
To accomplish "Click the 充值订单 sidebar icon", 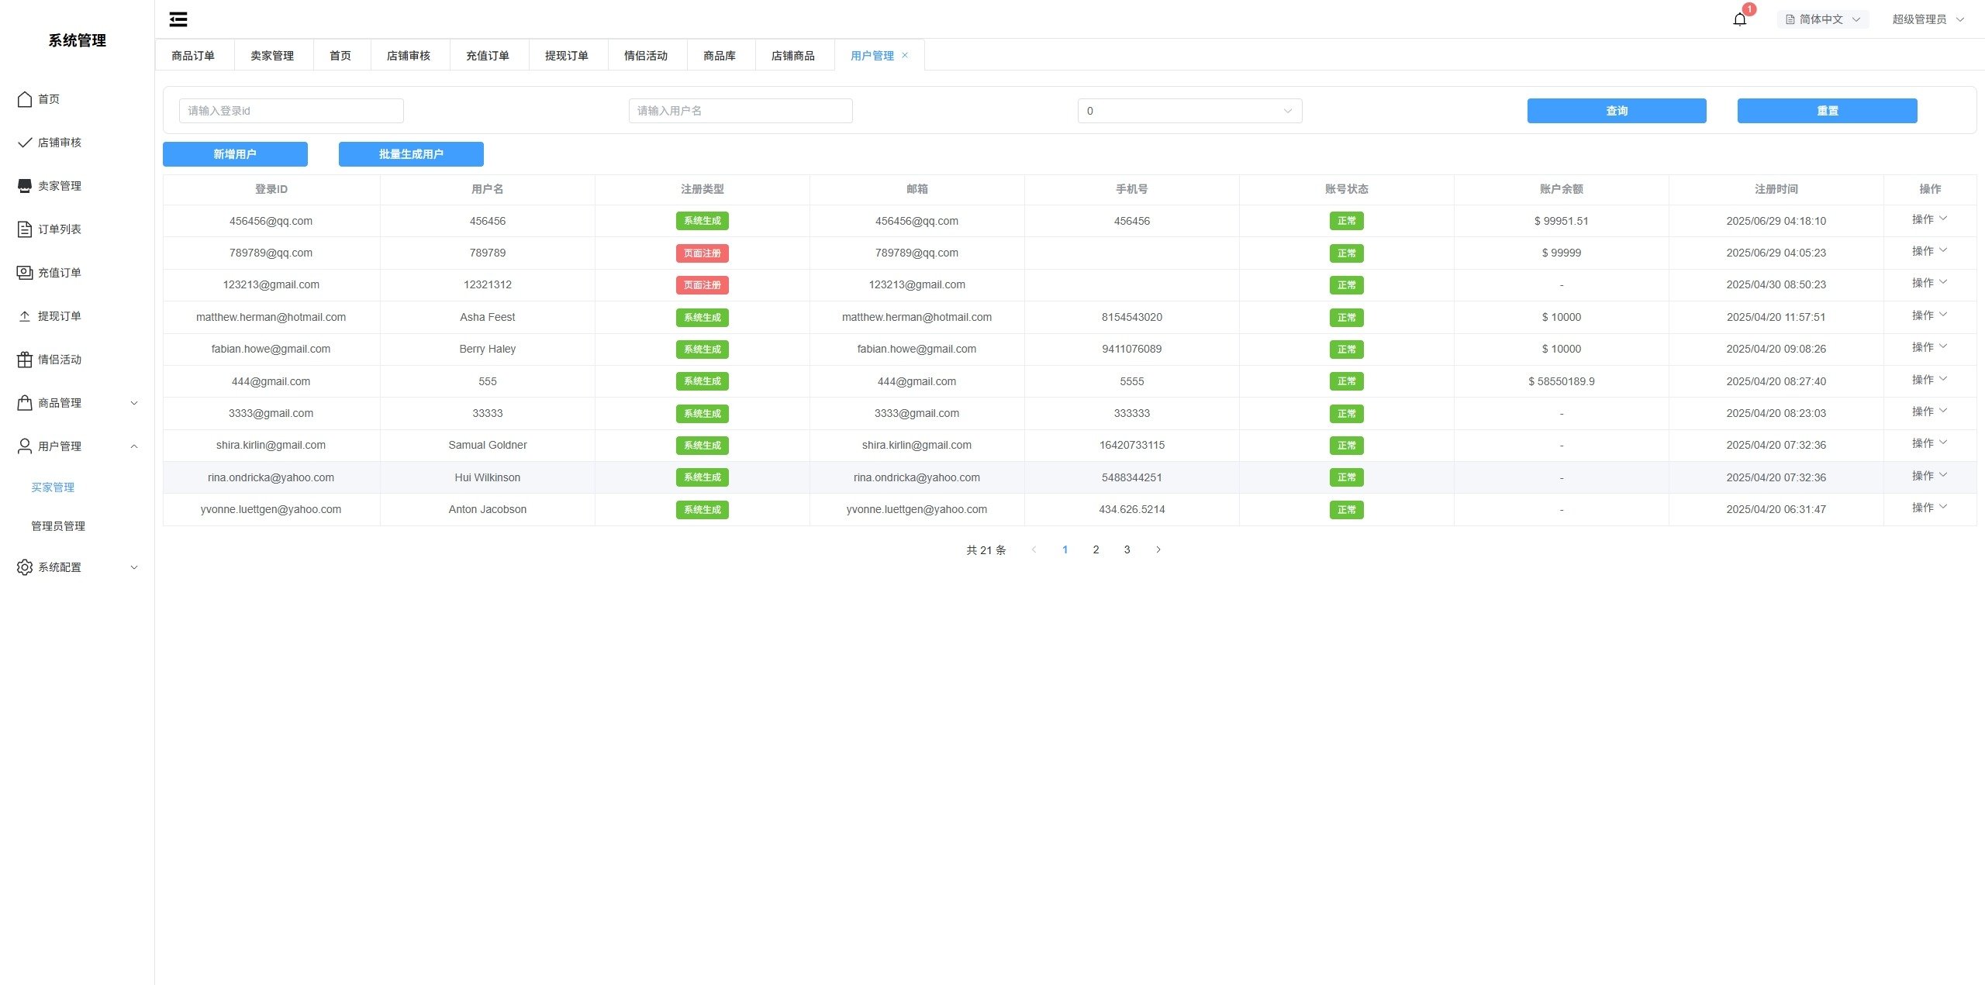I will point(25,273).
